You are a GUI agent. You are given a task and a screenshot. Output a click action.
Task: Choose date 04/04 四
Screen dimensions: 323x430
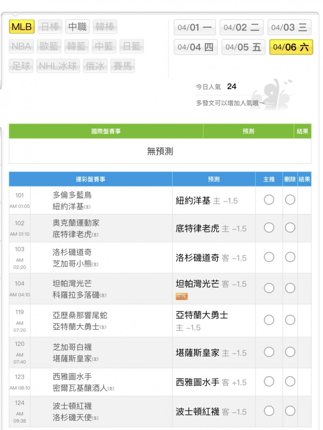[196, 47]
